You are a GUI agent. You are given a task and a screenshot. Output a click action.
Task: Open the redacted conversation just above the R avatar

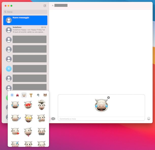pyautogui.click(x=25, y=59)
